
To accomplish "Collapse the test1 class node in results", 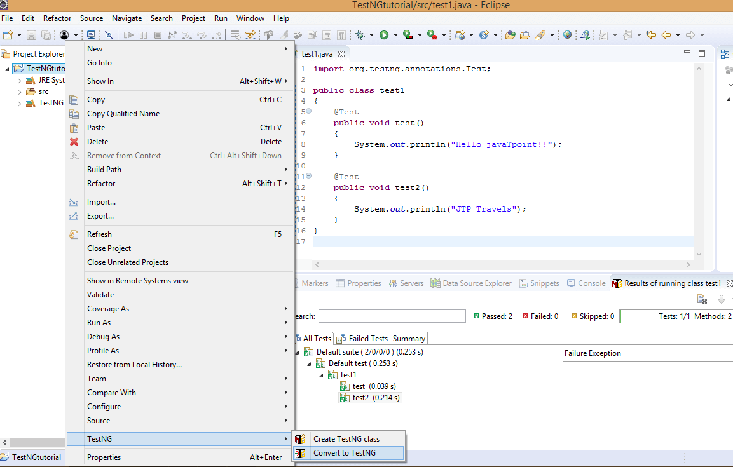I will 321,376.
